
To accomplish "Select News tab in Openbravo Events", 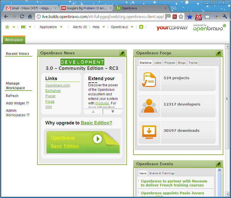I will 143,173.
